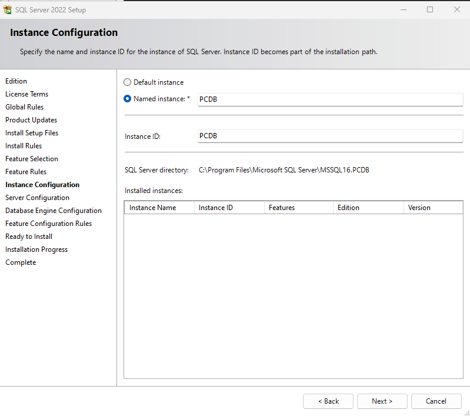The height and width of the screenshot is (416, 470).
Task: Select the Instance Configuration sidebar step
Action: tap(42, 185)
